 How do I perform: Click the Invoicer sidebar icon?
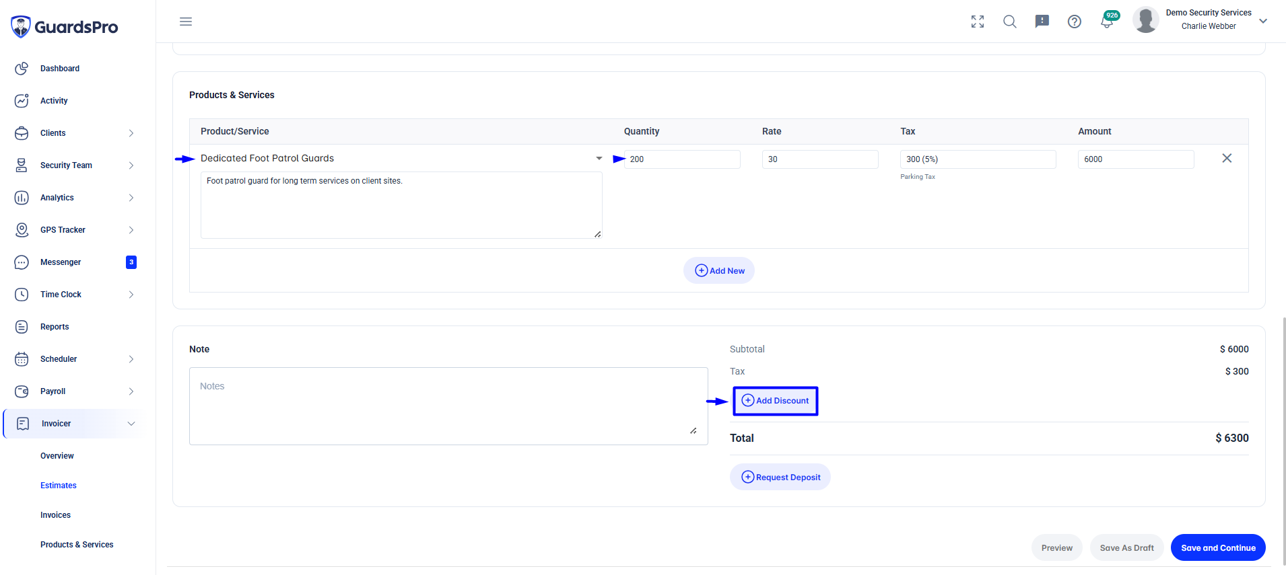(23, 424)
